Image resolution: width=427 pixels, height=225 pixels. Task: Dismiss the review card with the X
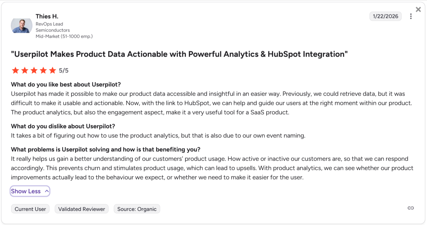(418, 9)
